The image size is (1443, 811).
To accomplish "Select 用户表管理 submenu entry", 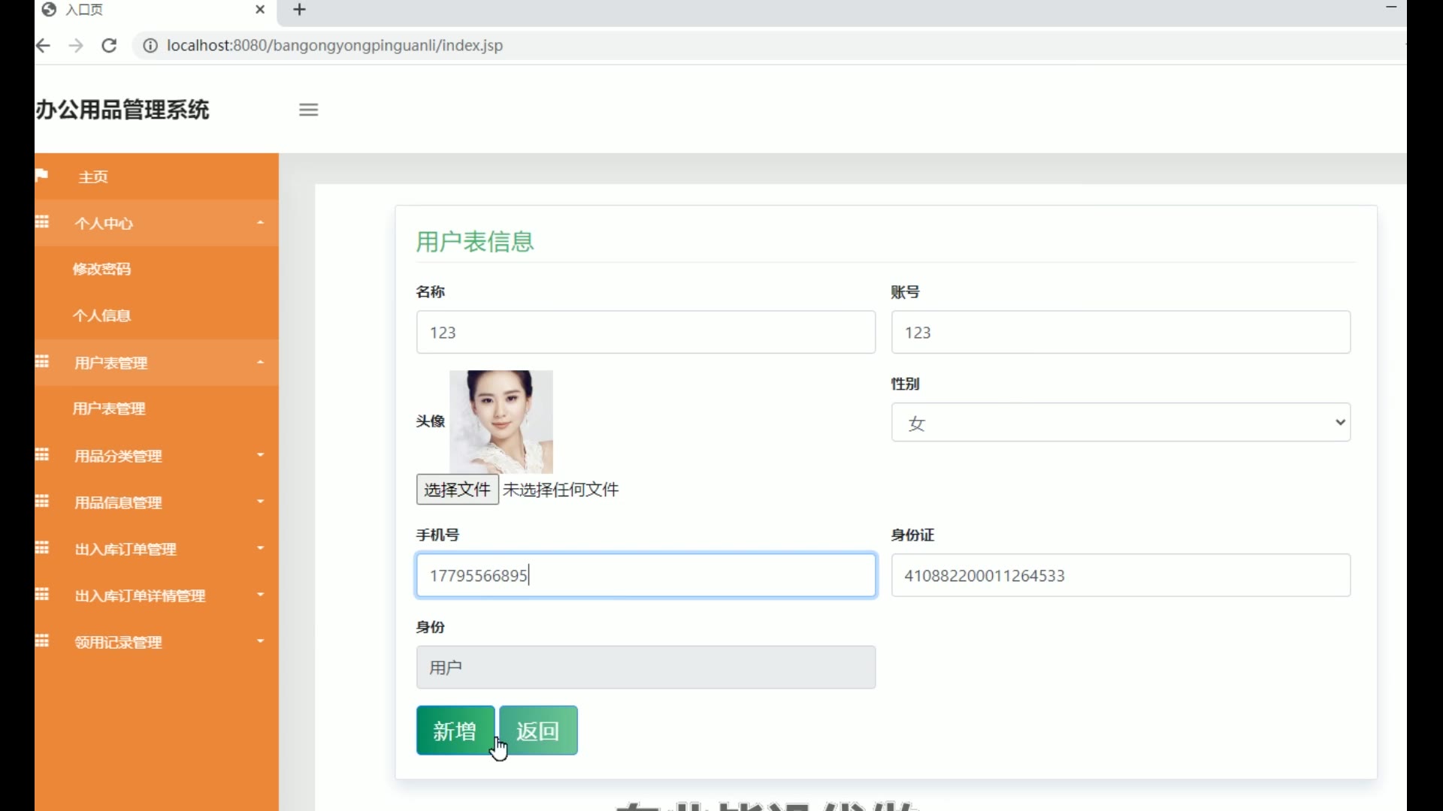I will click(x=109, y=409).
